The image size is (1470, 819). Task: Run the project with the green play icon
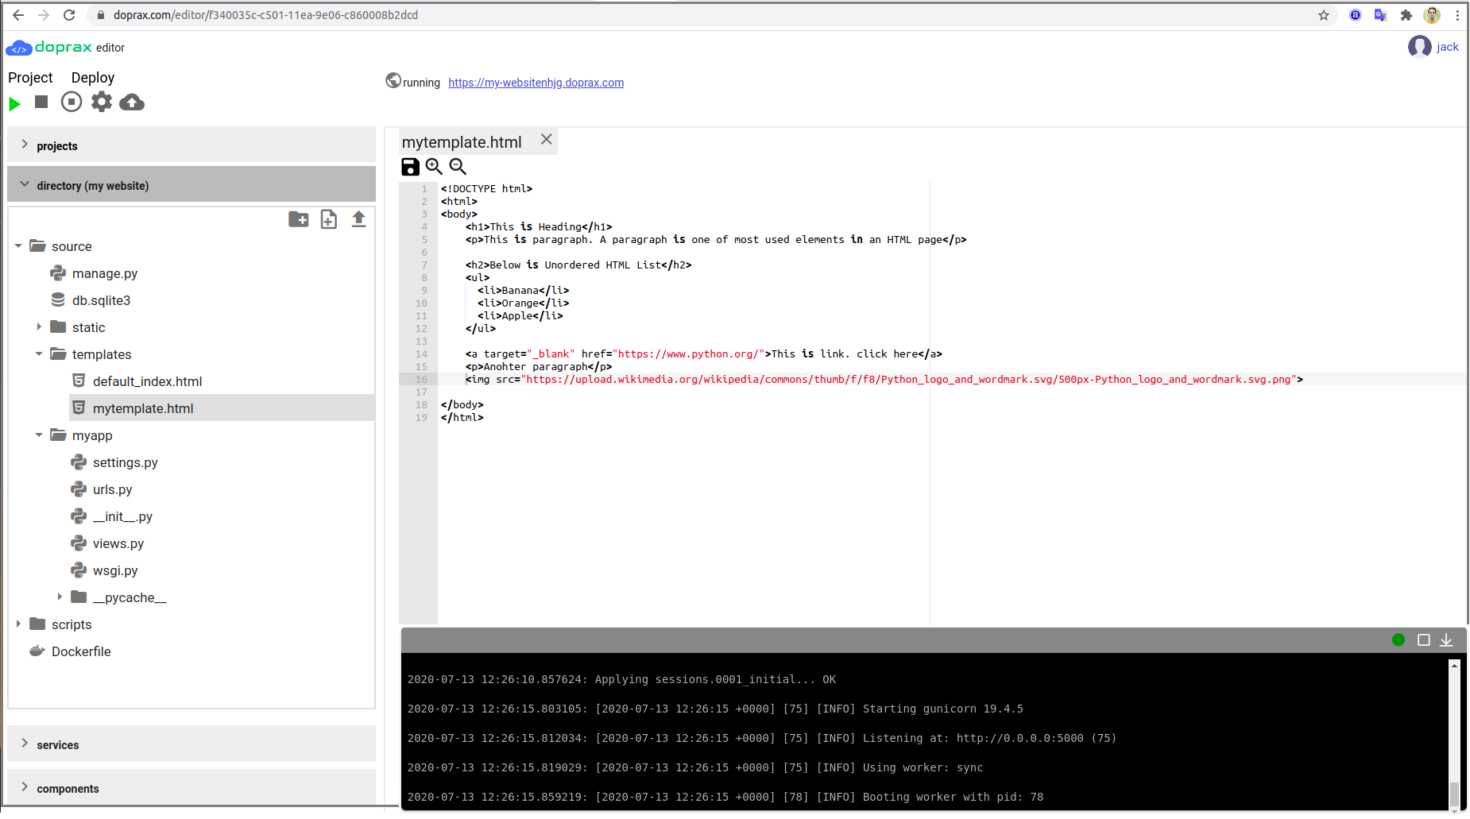click(x=14, y=103)
